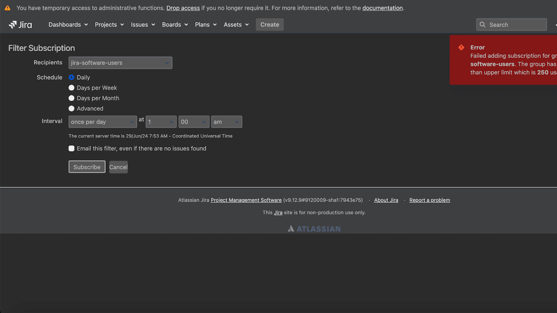Click inside the Search input field
557x313 pixels.
pos(513,24)
